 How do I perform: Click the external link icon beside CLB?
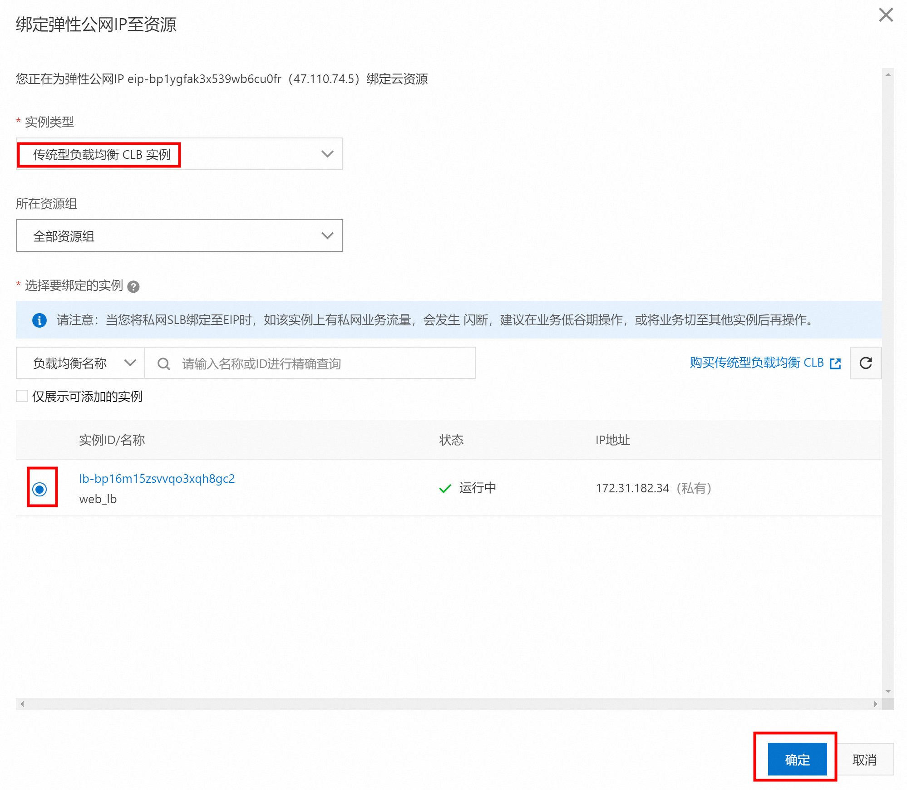tap(835, 363)
